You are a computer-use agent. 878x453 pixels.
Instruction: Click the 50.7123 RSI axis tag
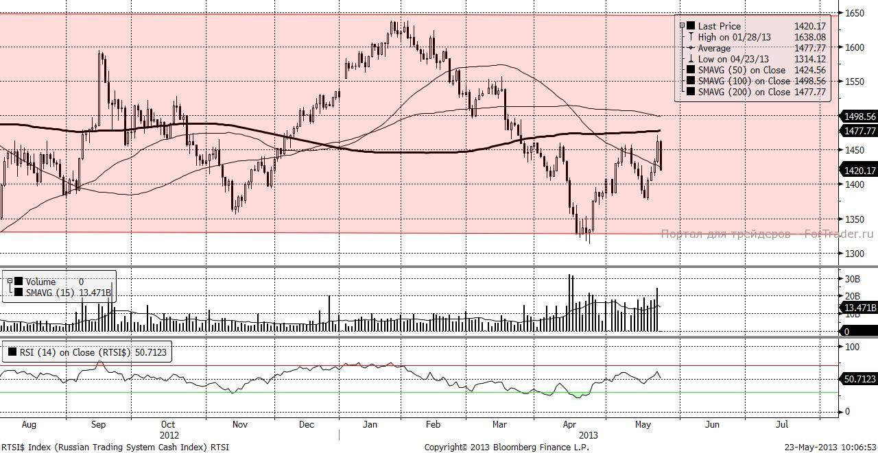click(x=858, y=379)
